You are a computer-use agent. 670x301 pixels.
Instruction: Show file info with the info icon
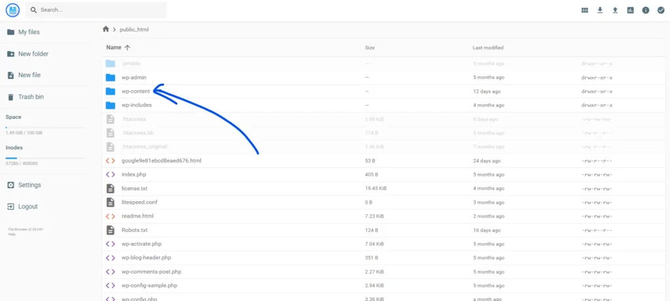pos(646,10)
